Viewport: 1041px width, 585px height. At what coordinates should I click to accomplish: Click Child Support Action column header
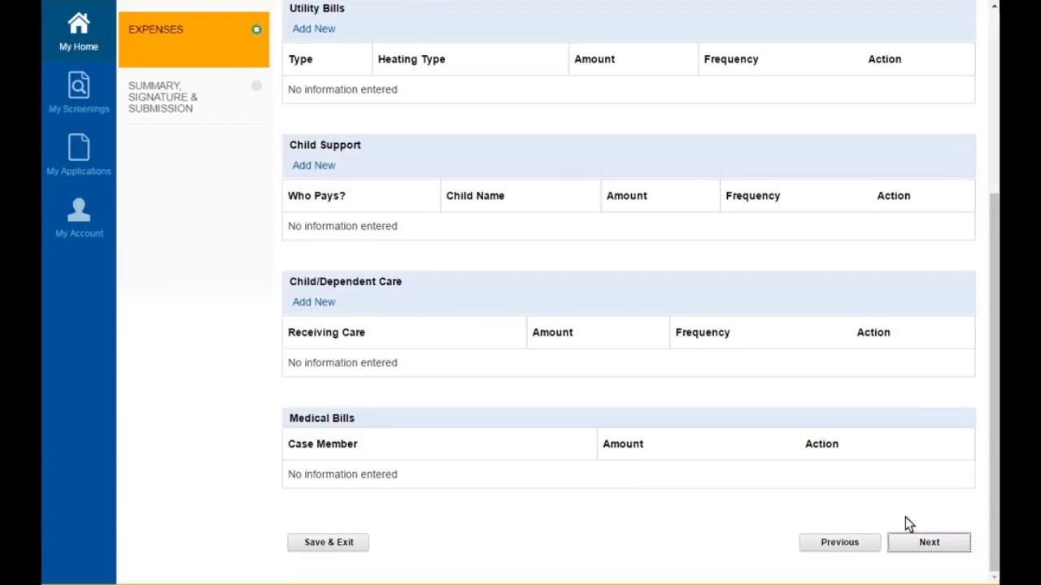pyautogui.click(x=894, y=196)
